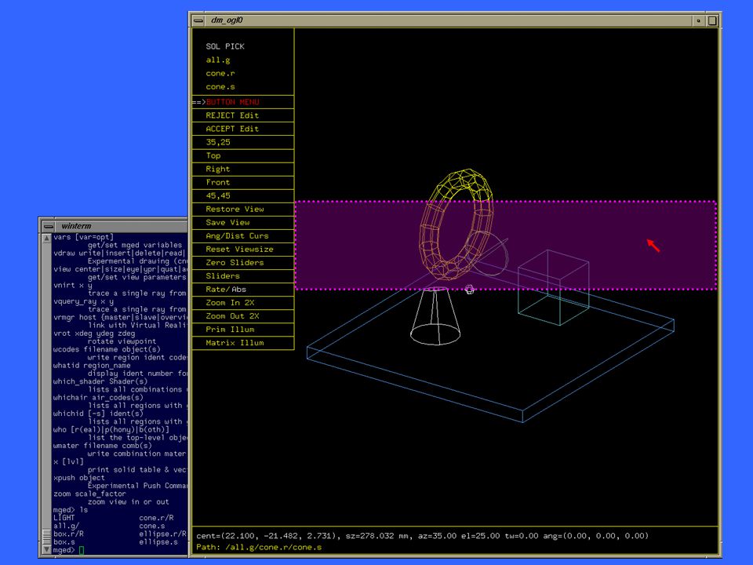
Task: Click 'vnirt x y' in winterm
Action: pyautogui.click(x=72, y=286)
